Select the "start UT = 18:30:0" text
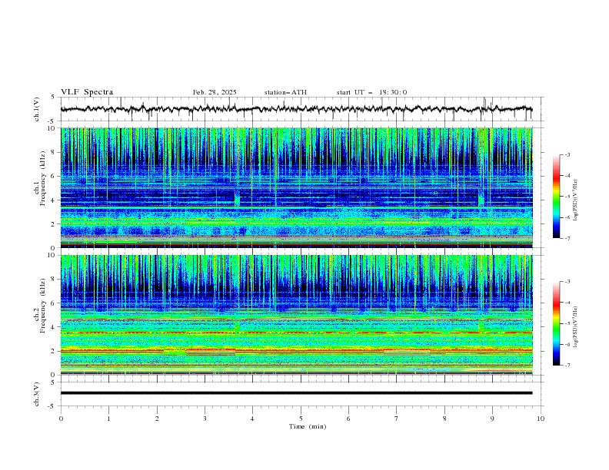This screenshot has width=609, height=470. click(371, 92)
